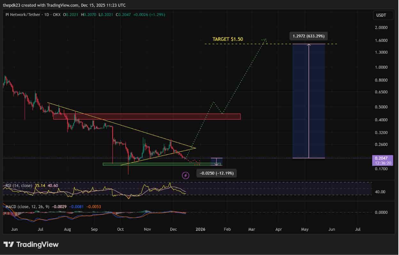Click the white arrowhead atop the blue projection

pos(309,45)
